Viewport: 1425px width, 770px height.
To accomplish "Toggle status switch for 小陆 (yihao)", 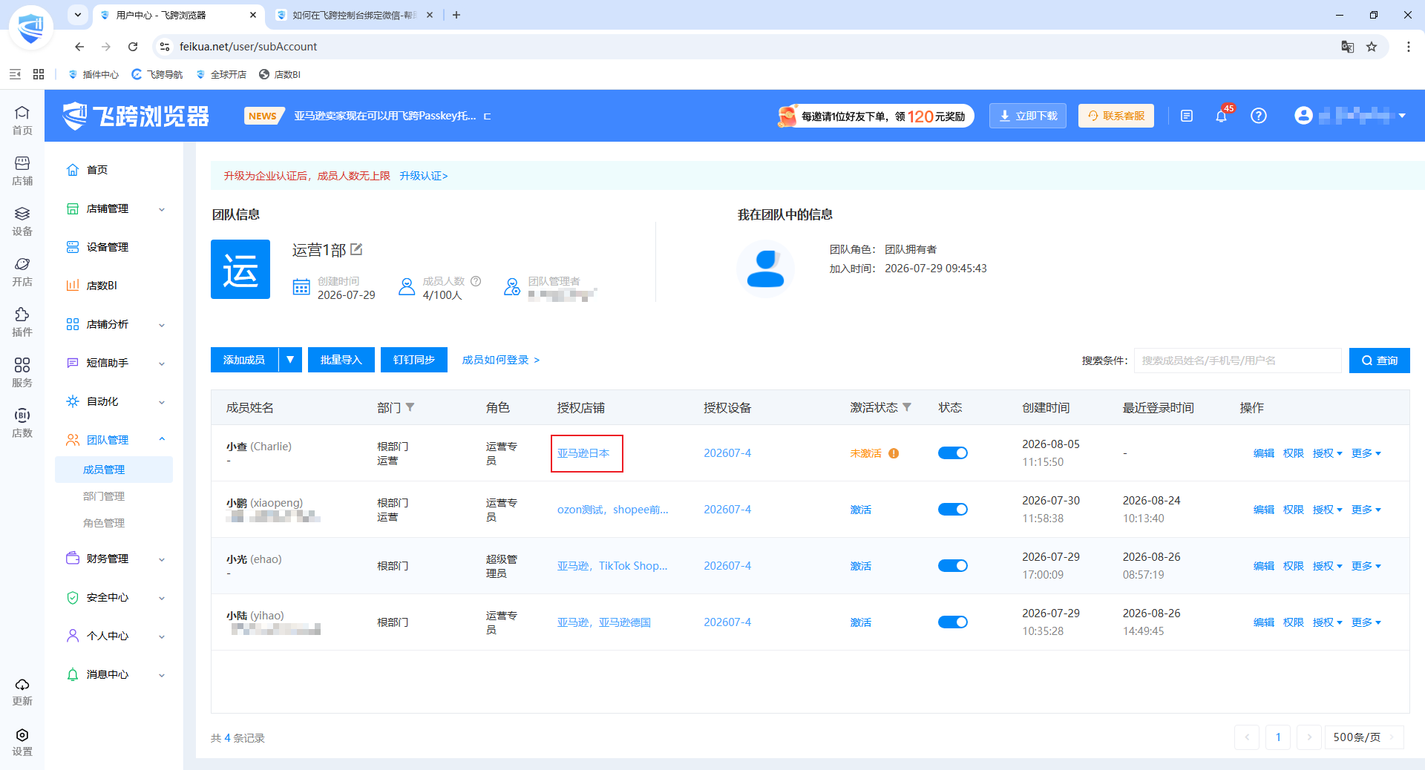I will click(x=953, y=622).
